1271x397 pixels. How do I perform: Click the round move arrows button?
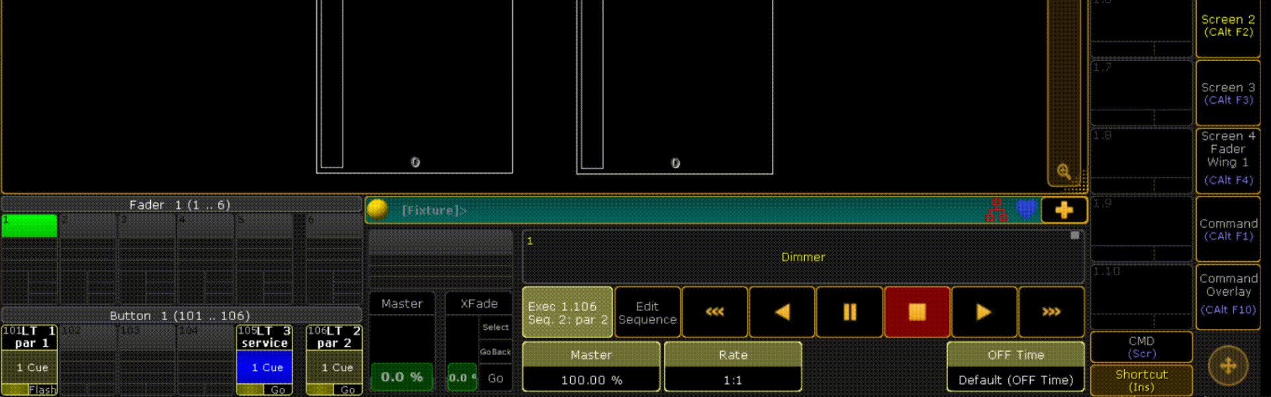click(x=1228, y=365)
